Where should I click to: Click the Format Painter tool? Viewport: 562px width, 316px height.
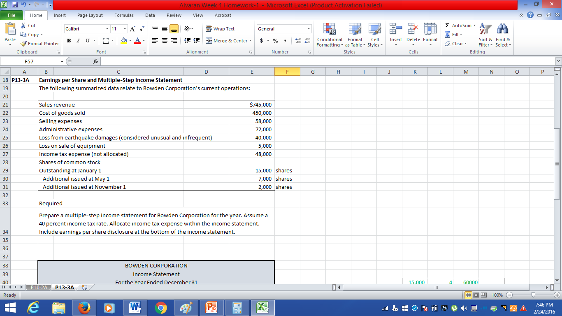[40, 44]
